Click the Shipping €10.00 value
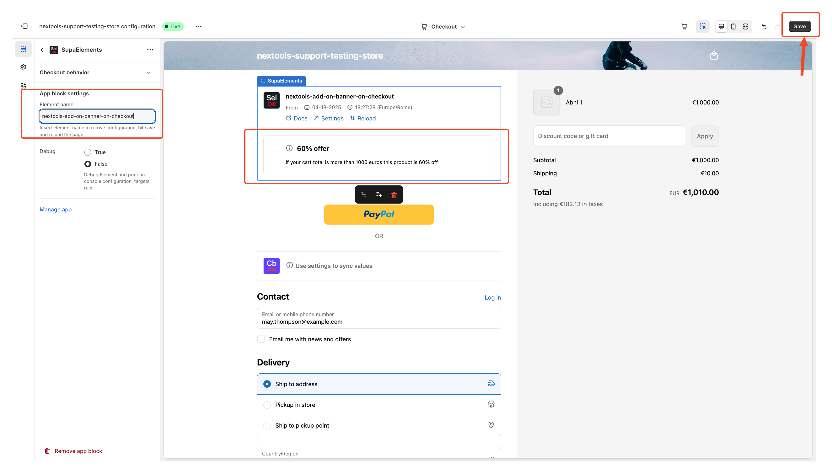Screen dimensions: 832x474 (x=710, y=173)
